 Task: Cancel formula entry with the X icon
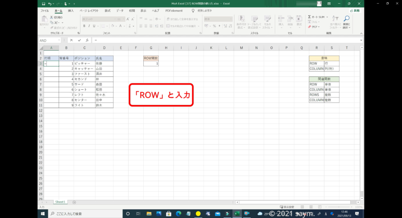point(71,40)
